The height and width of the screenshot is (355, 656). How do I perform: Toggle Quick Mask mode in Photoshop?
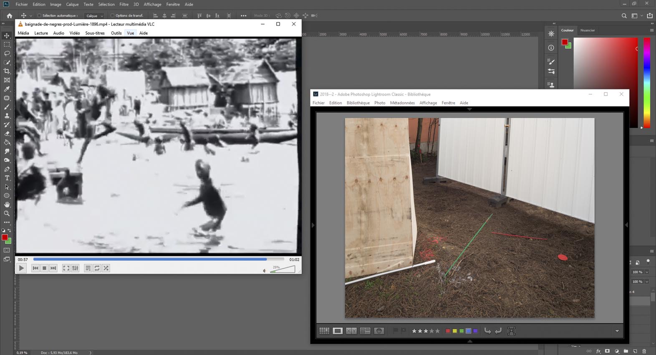pyautogui.click(x=7, y=250)
